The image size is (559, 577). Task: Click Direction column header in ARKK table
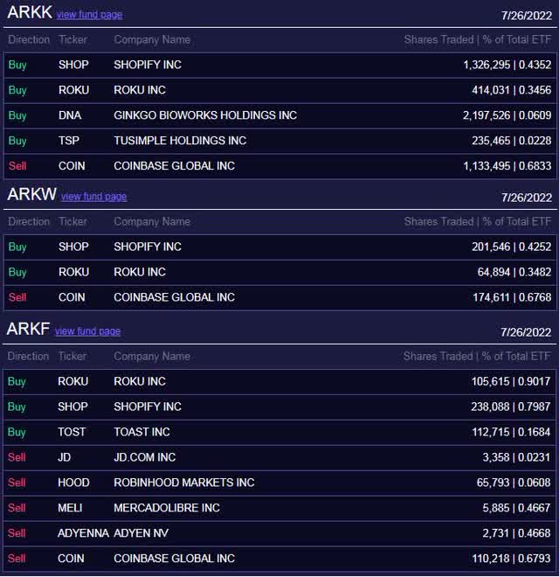click(29, 39)
